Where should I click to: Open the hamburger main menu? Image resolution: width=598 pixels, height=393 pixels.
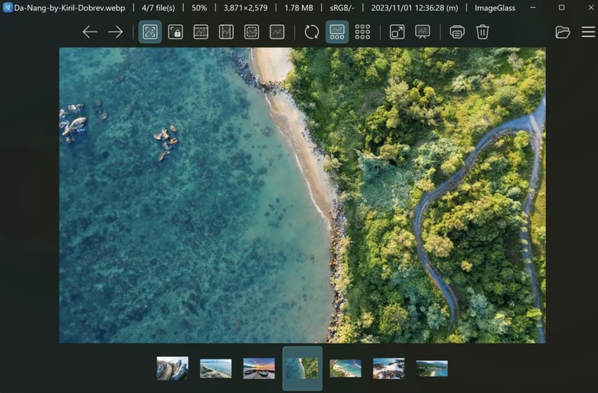[x=589, y=32]
